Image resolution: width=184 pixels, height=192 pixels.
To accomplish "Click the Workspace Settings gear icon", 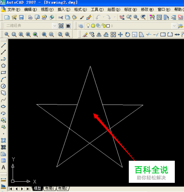I will (x=61, y=26).
